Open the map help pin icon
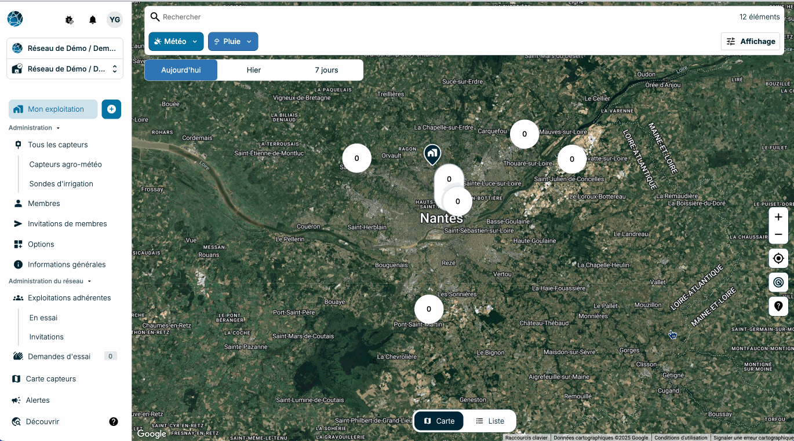The width and height of the screenshot is (794, 441). (x=778, y=306)
